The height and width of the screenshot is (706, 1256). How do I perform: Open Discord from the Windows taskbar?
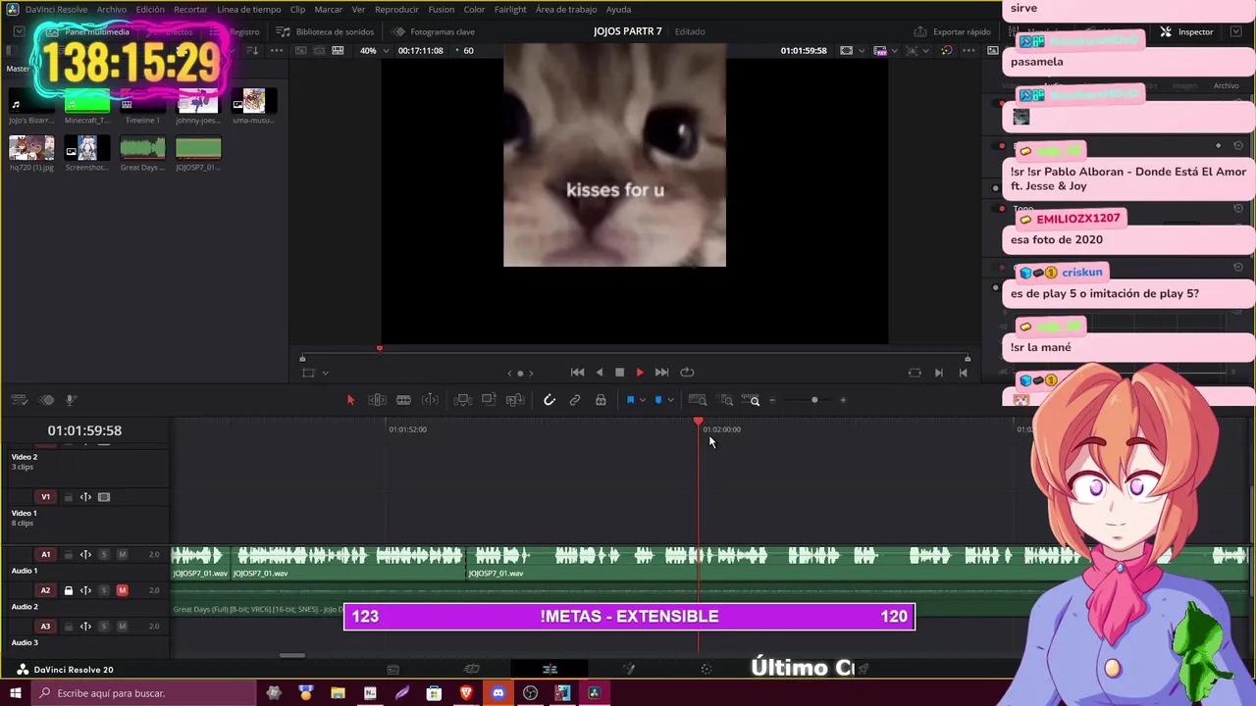point(498,693)
